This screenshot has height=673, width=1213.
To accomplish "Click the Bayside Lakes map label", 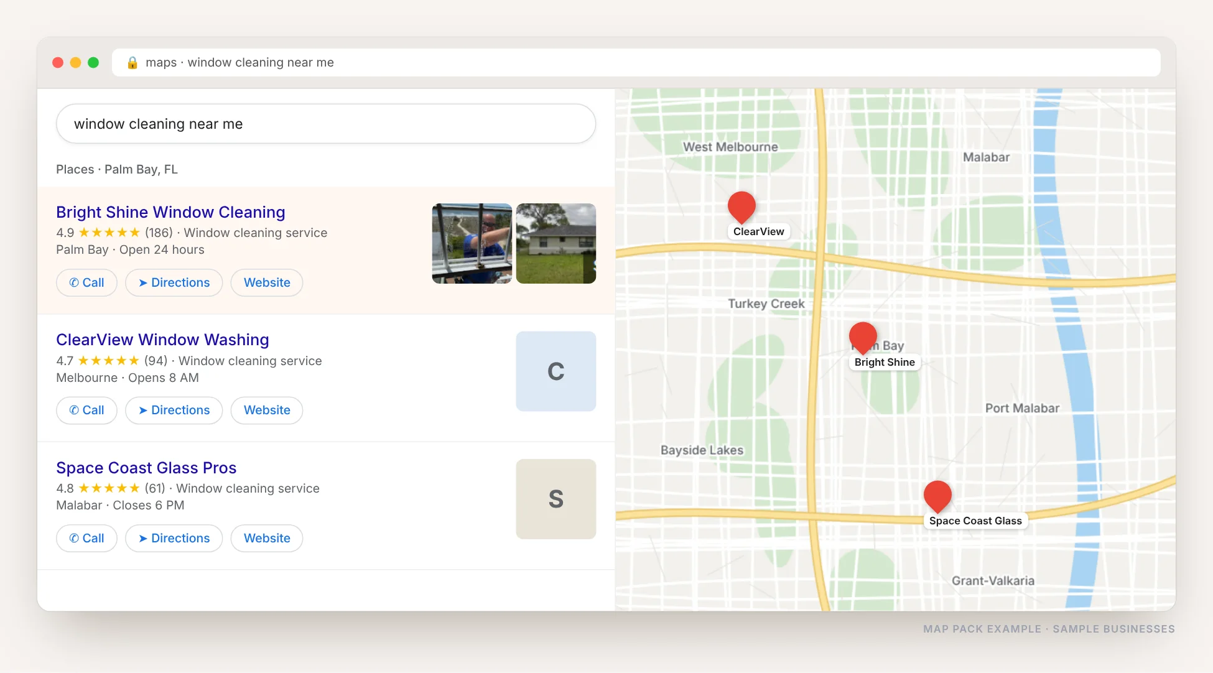I will [702, 450].
